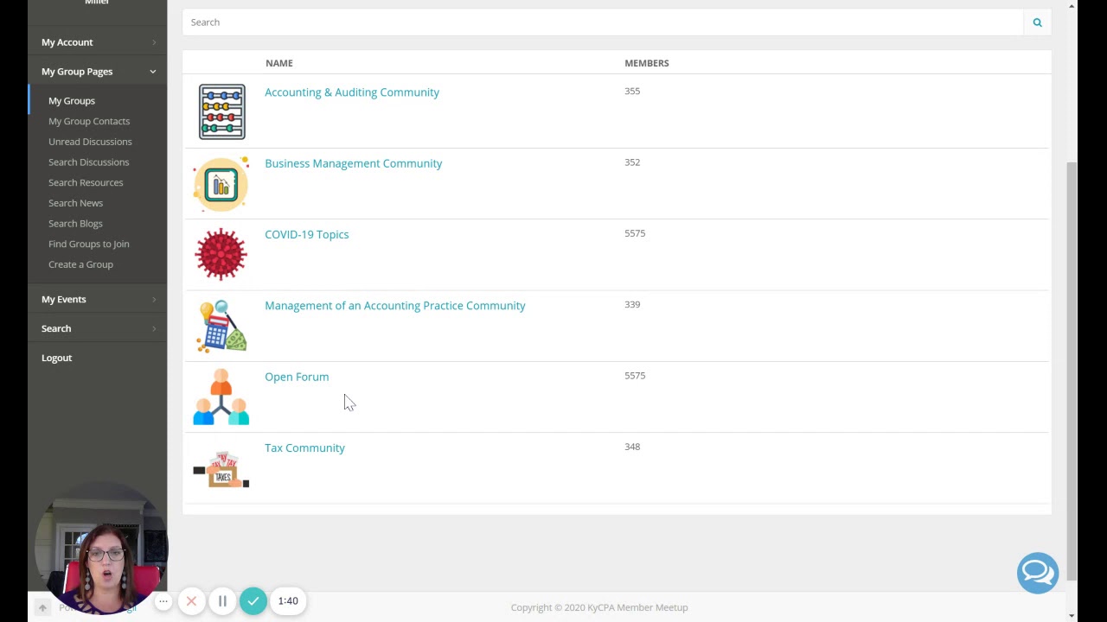Click the 339 members count
This screenshot has width=1107, height=622.
(x=632, y=304)
